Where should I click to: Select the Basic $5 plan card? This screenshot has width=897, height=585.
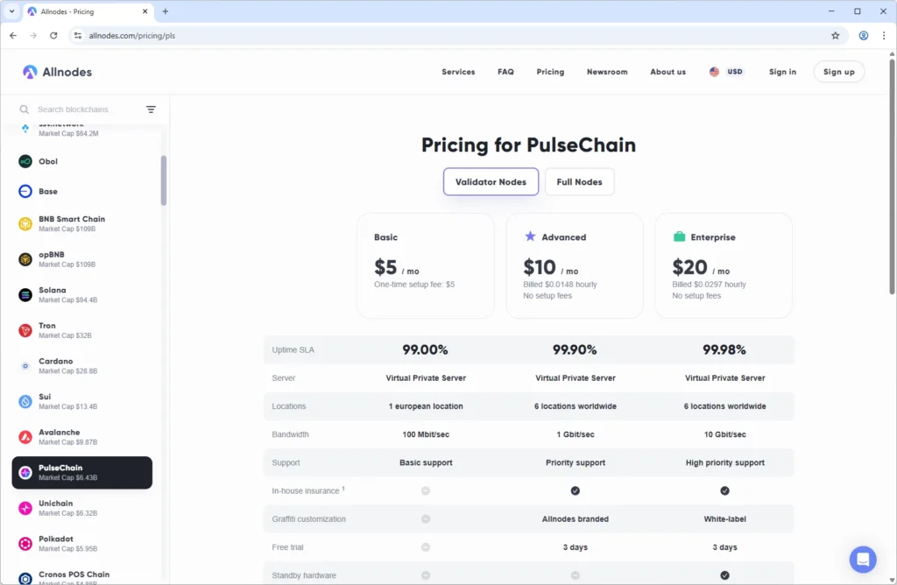coord(426,266)
